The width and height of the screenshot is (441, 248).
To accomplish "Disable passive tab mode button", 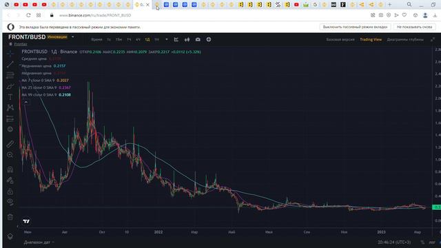I will [x=355, y=27].
